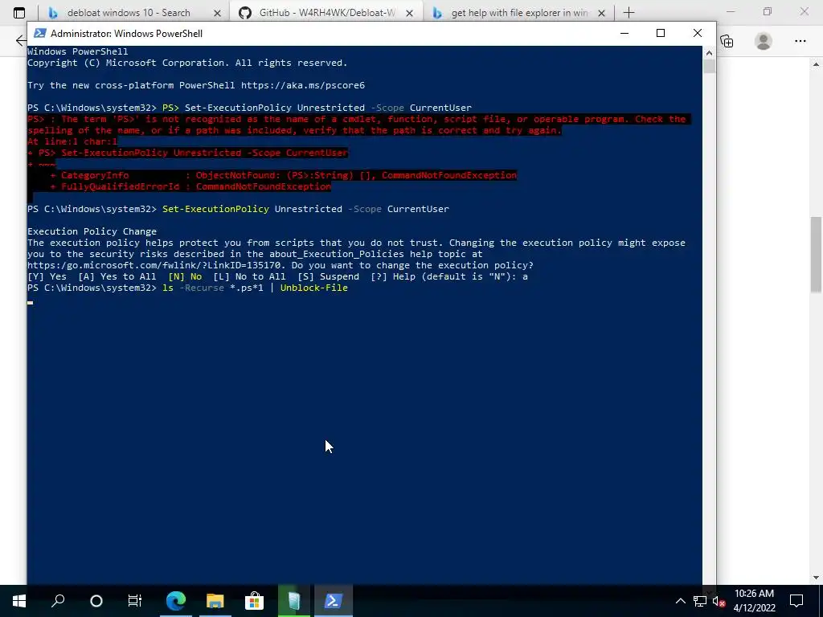Click the Unblock-File command text

pyautogui.click(x=314, y=288)
